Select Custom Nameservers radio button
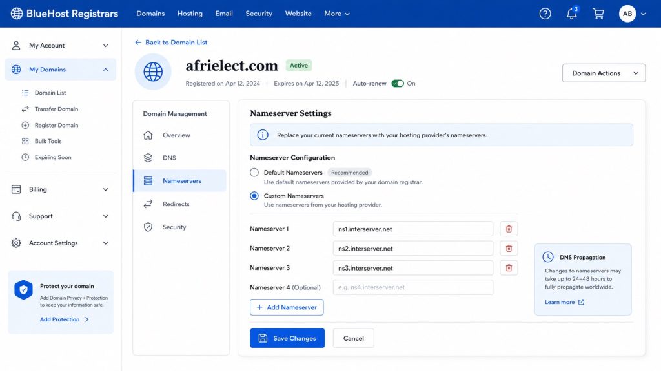The height and width of the screenshot is (371, 661). click(254, 196)
